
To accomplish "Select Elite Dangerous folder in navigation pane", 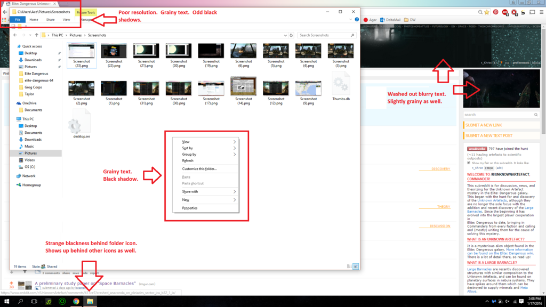I will pos(36,74).
